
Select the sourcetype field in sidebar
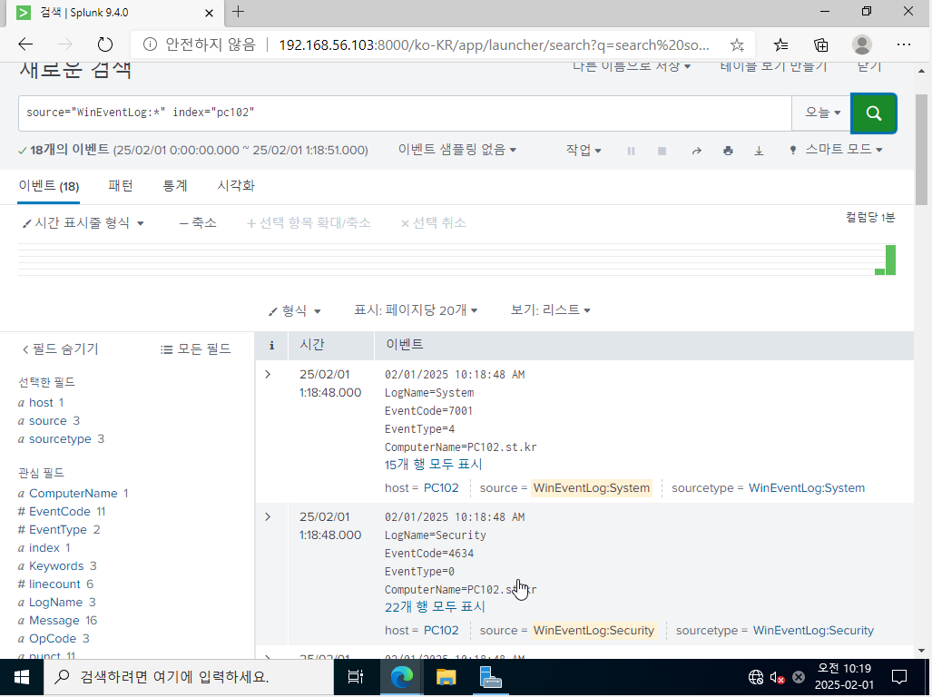[x=60, y=439]
